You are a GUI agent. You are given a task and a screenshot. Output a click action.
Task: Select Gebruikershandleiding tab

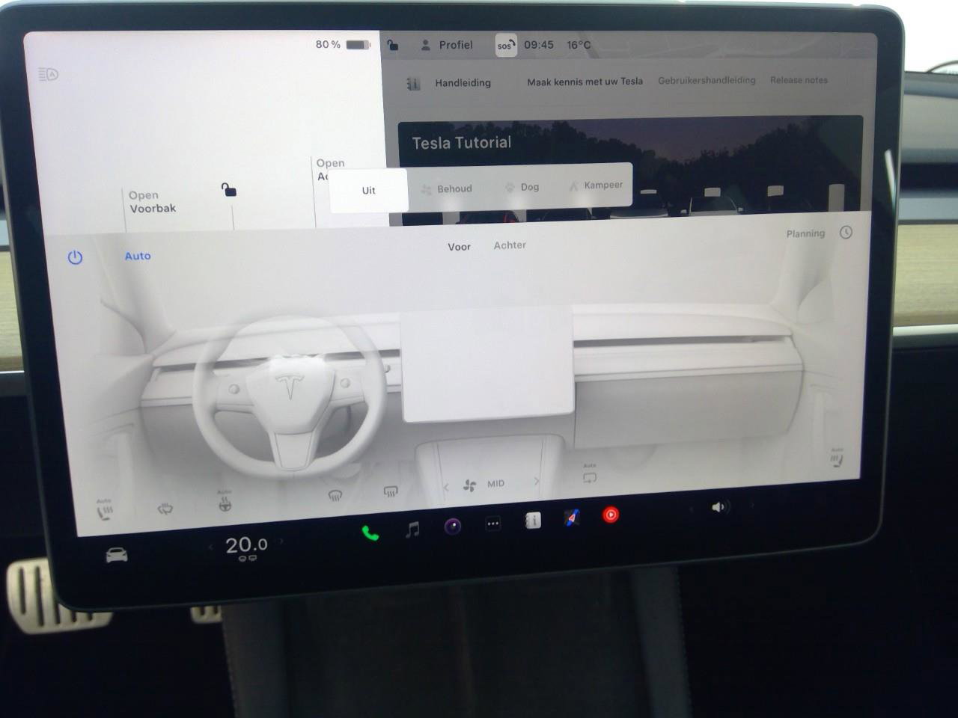coord(707,80)
